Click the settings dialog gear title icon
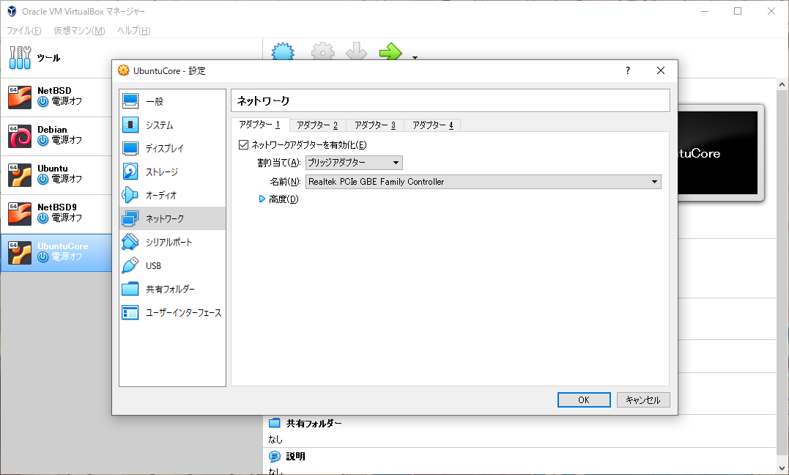Image resolution: width=789 pixels, height=475 pixels. coord(123,70)
